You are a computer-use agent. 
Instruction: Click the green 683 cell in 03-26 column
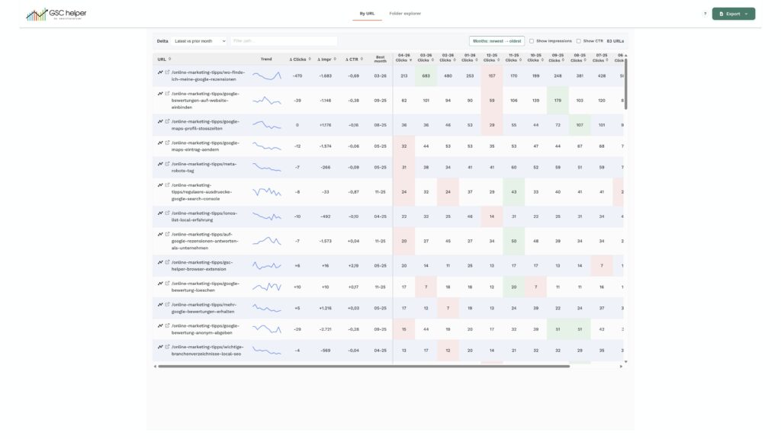pyautogui.click(x=426, y=76)
